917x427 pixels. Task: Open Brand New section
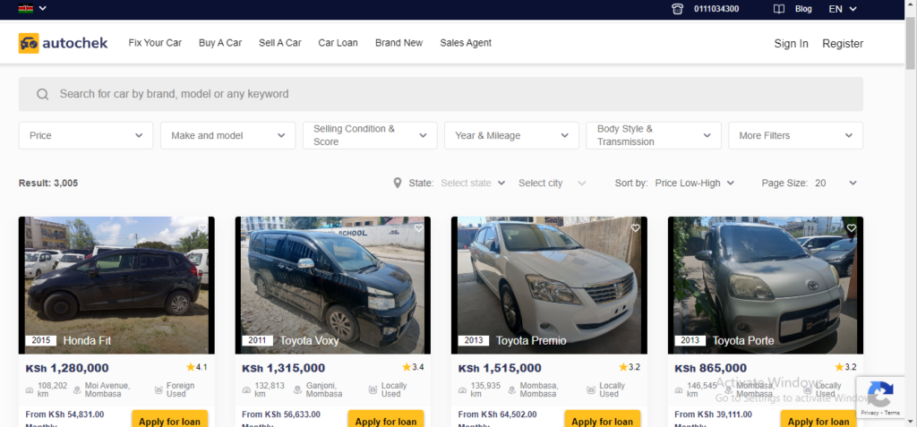point(399,43)
